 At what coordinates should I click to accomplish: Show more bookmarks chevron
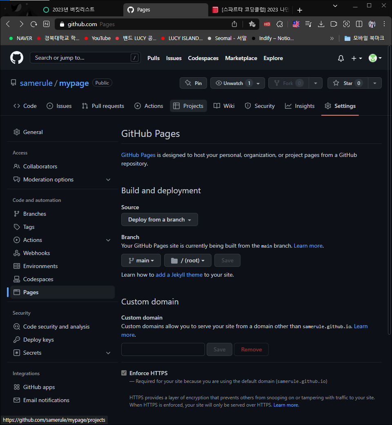(x=332, y=38)
